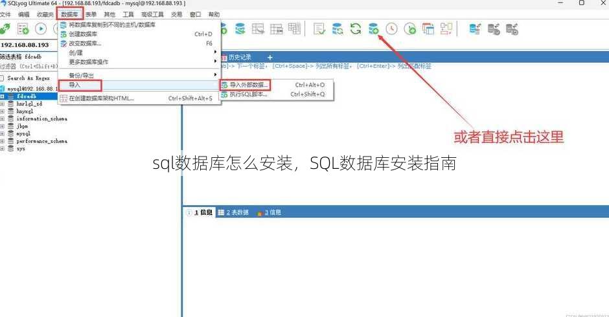Image resolution: width=609 pixels, height=317 pixels.
Task: Click the blue database with arrows icon
Action: pos(476,28)
